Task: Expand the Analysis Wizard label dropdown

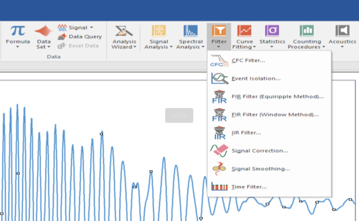Action: (x=124, y=44)
